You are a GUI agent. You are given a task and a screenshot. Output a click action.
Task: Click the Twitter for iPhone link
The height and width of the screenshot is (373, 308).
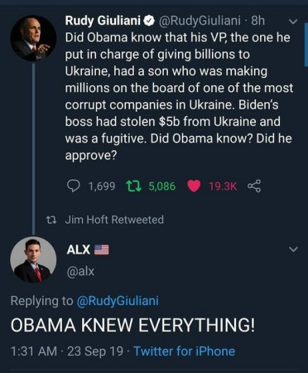point(185,351)
